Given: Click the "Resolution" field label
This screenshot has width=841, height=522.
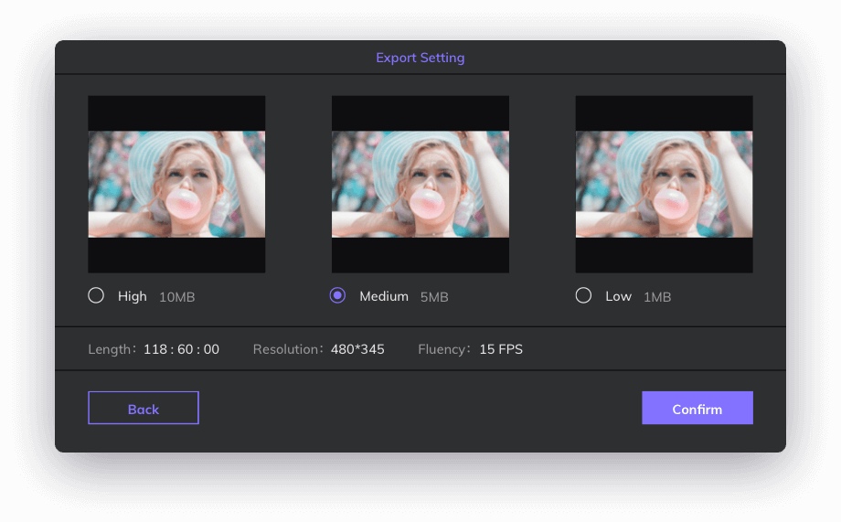Looking at the screenshot, I should (288, 349).
